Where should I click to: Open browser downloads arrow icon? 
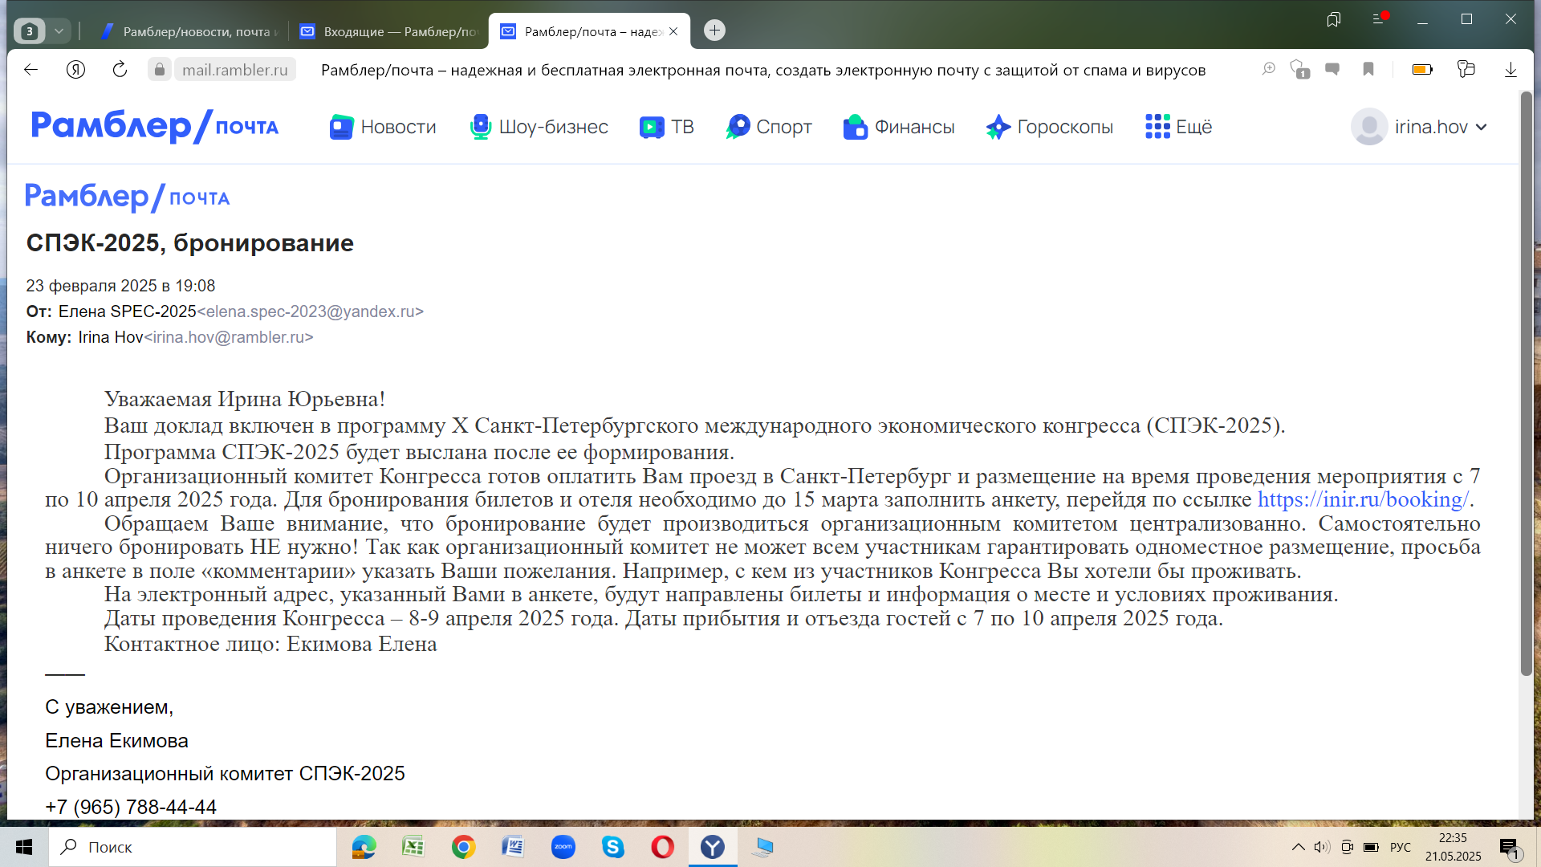pyautogui.click(x=1511, y=70)
